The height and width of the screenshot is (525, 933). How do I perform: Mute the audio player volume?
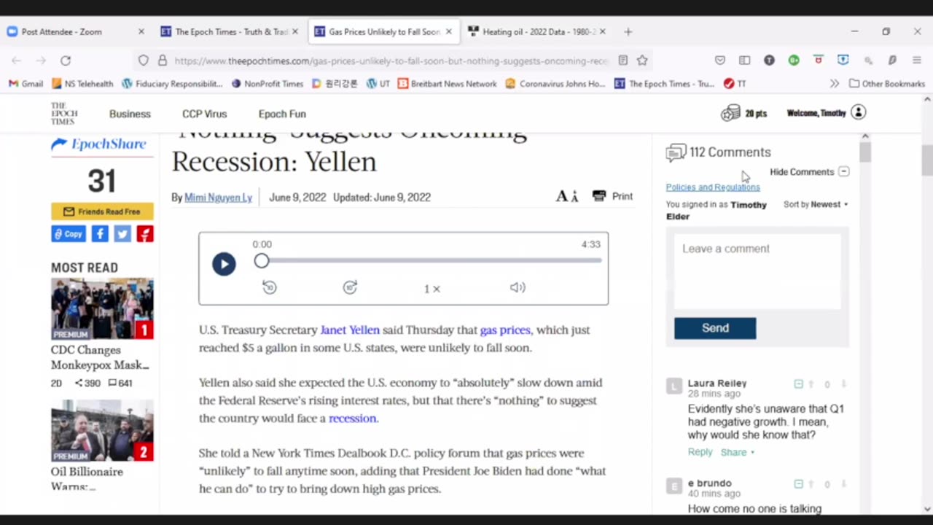point(518,287)
